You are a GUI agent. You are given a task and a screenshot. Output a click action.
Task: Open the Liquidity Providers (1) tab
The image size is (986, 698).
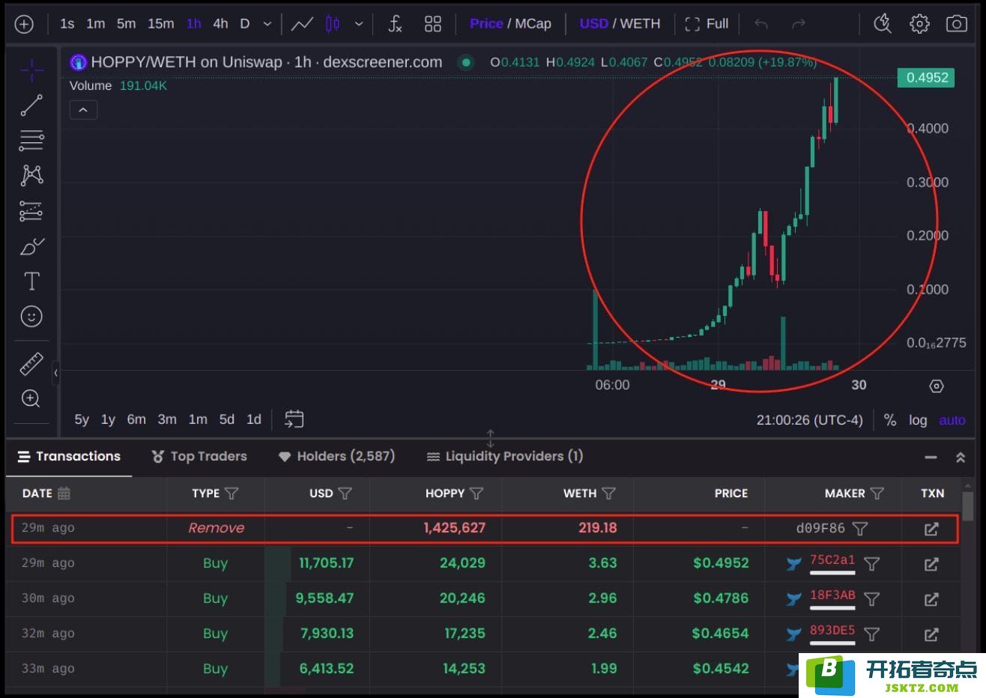click(505, 456)
